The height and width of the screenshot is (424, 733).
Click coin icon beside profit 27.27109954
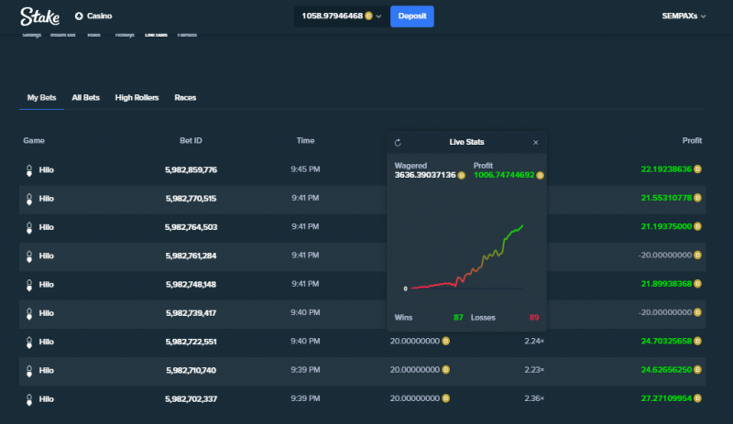pos(697,398)
